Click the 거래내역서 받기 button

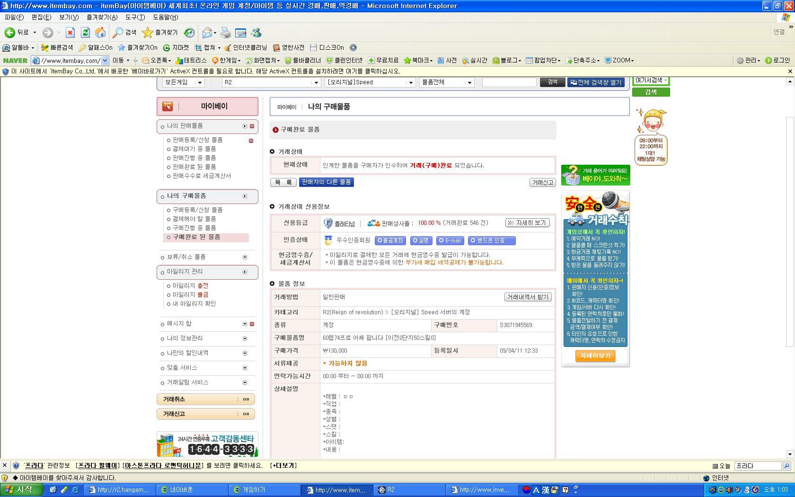[x=528, y=297]
